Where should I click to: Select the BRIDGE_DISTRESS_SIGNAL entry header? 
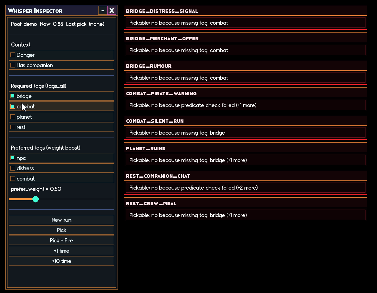[245, 11]
